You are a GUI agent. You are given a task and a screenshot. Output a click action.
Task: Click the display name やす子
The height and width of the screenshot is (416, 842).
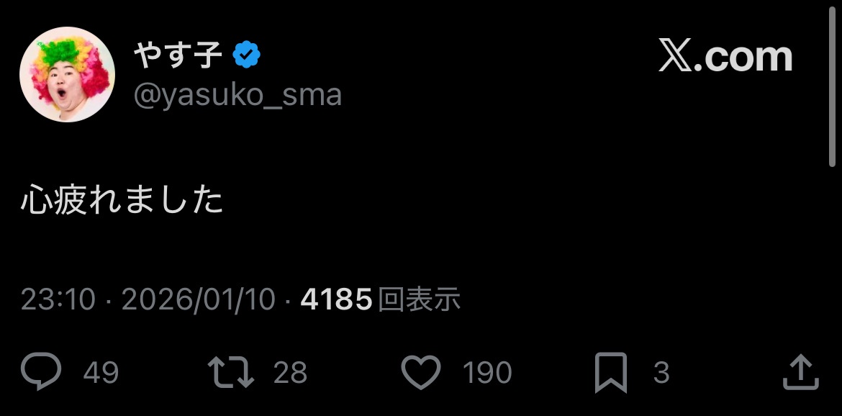pos(178,54)
